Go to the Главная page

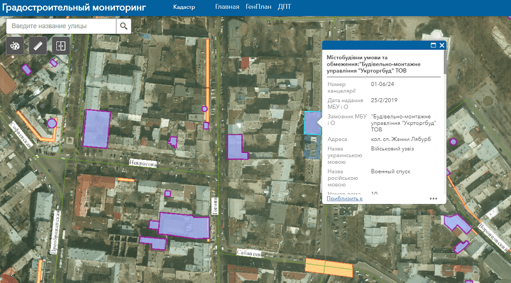click(x=227, y=7)
